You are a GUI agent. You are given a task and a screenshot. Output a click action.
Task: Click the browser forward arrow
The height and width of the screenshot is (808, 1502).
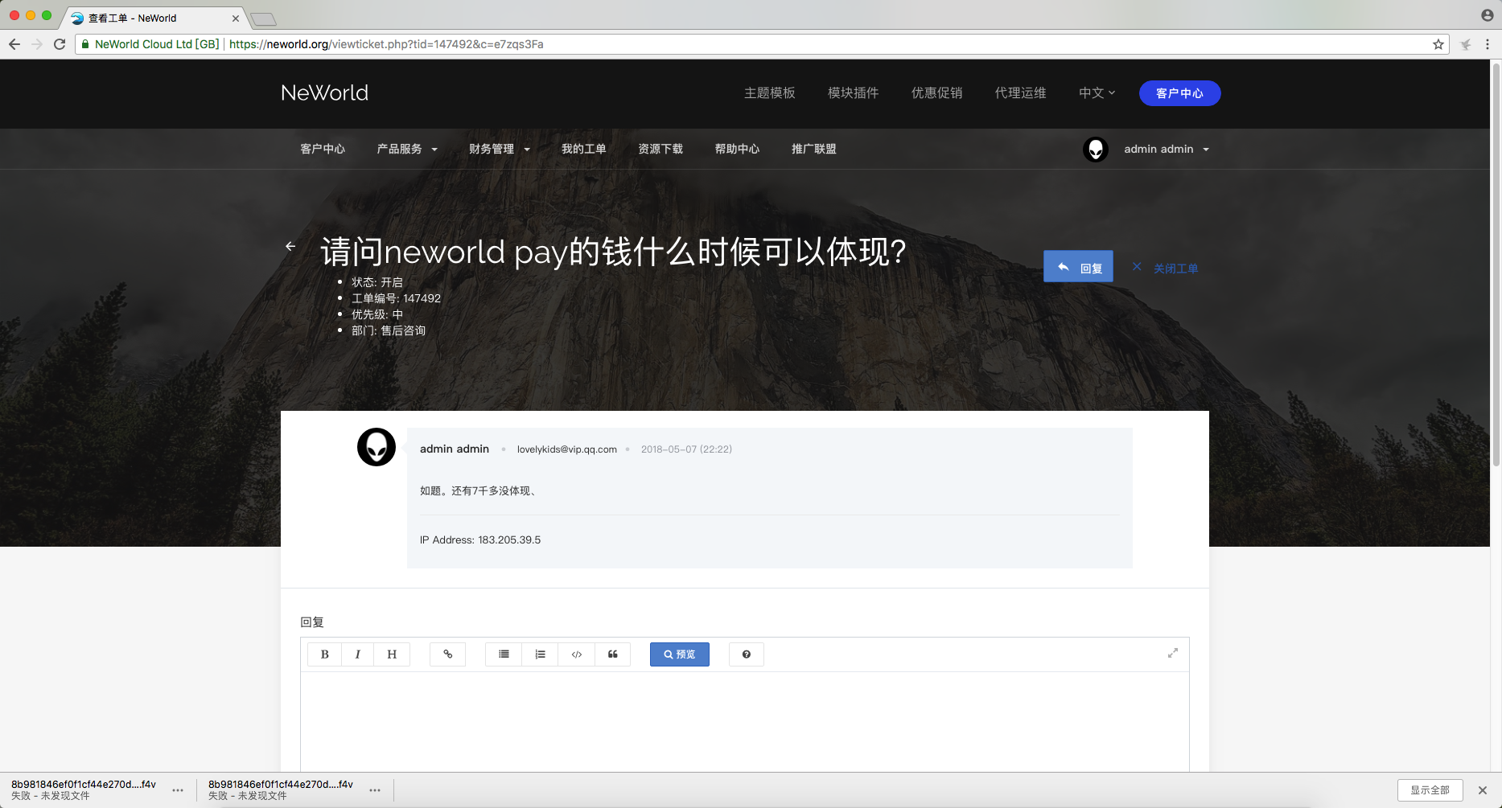tap(37, 44)
